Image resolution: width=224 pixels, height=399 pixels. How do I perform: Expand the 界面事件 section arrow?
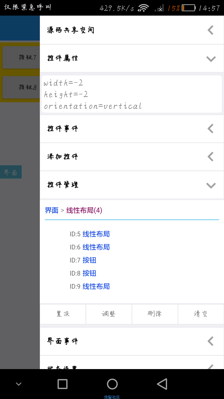coord(211,341)
